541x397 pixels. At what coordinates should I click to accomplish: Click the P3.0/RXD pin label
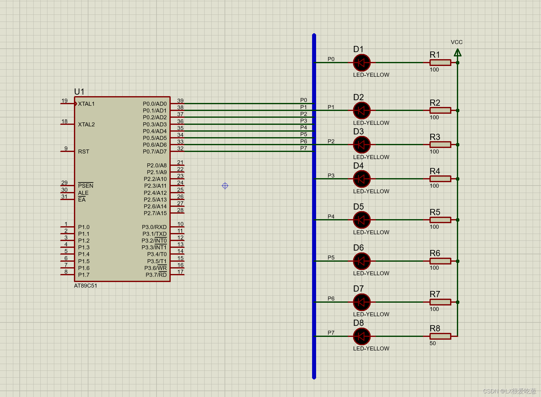coord(154,227)
